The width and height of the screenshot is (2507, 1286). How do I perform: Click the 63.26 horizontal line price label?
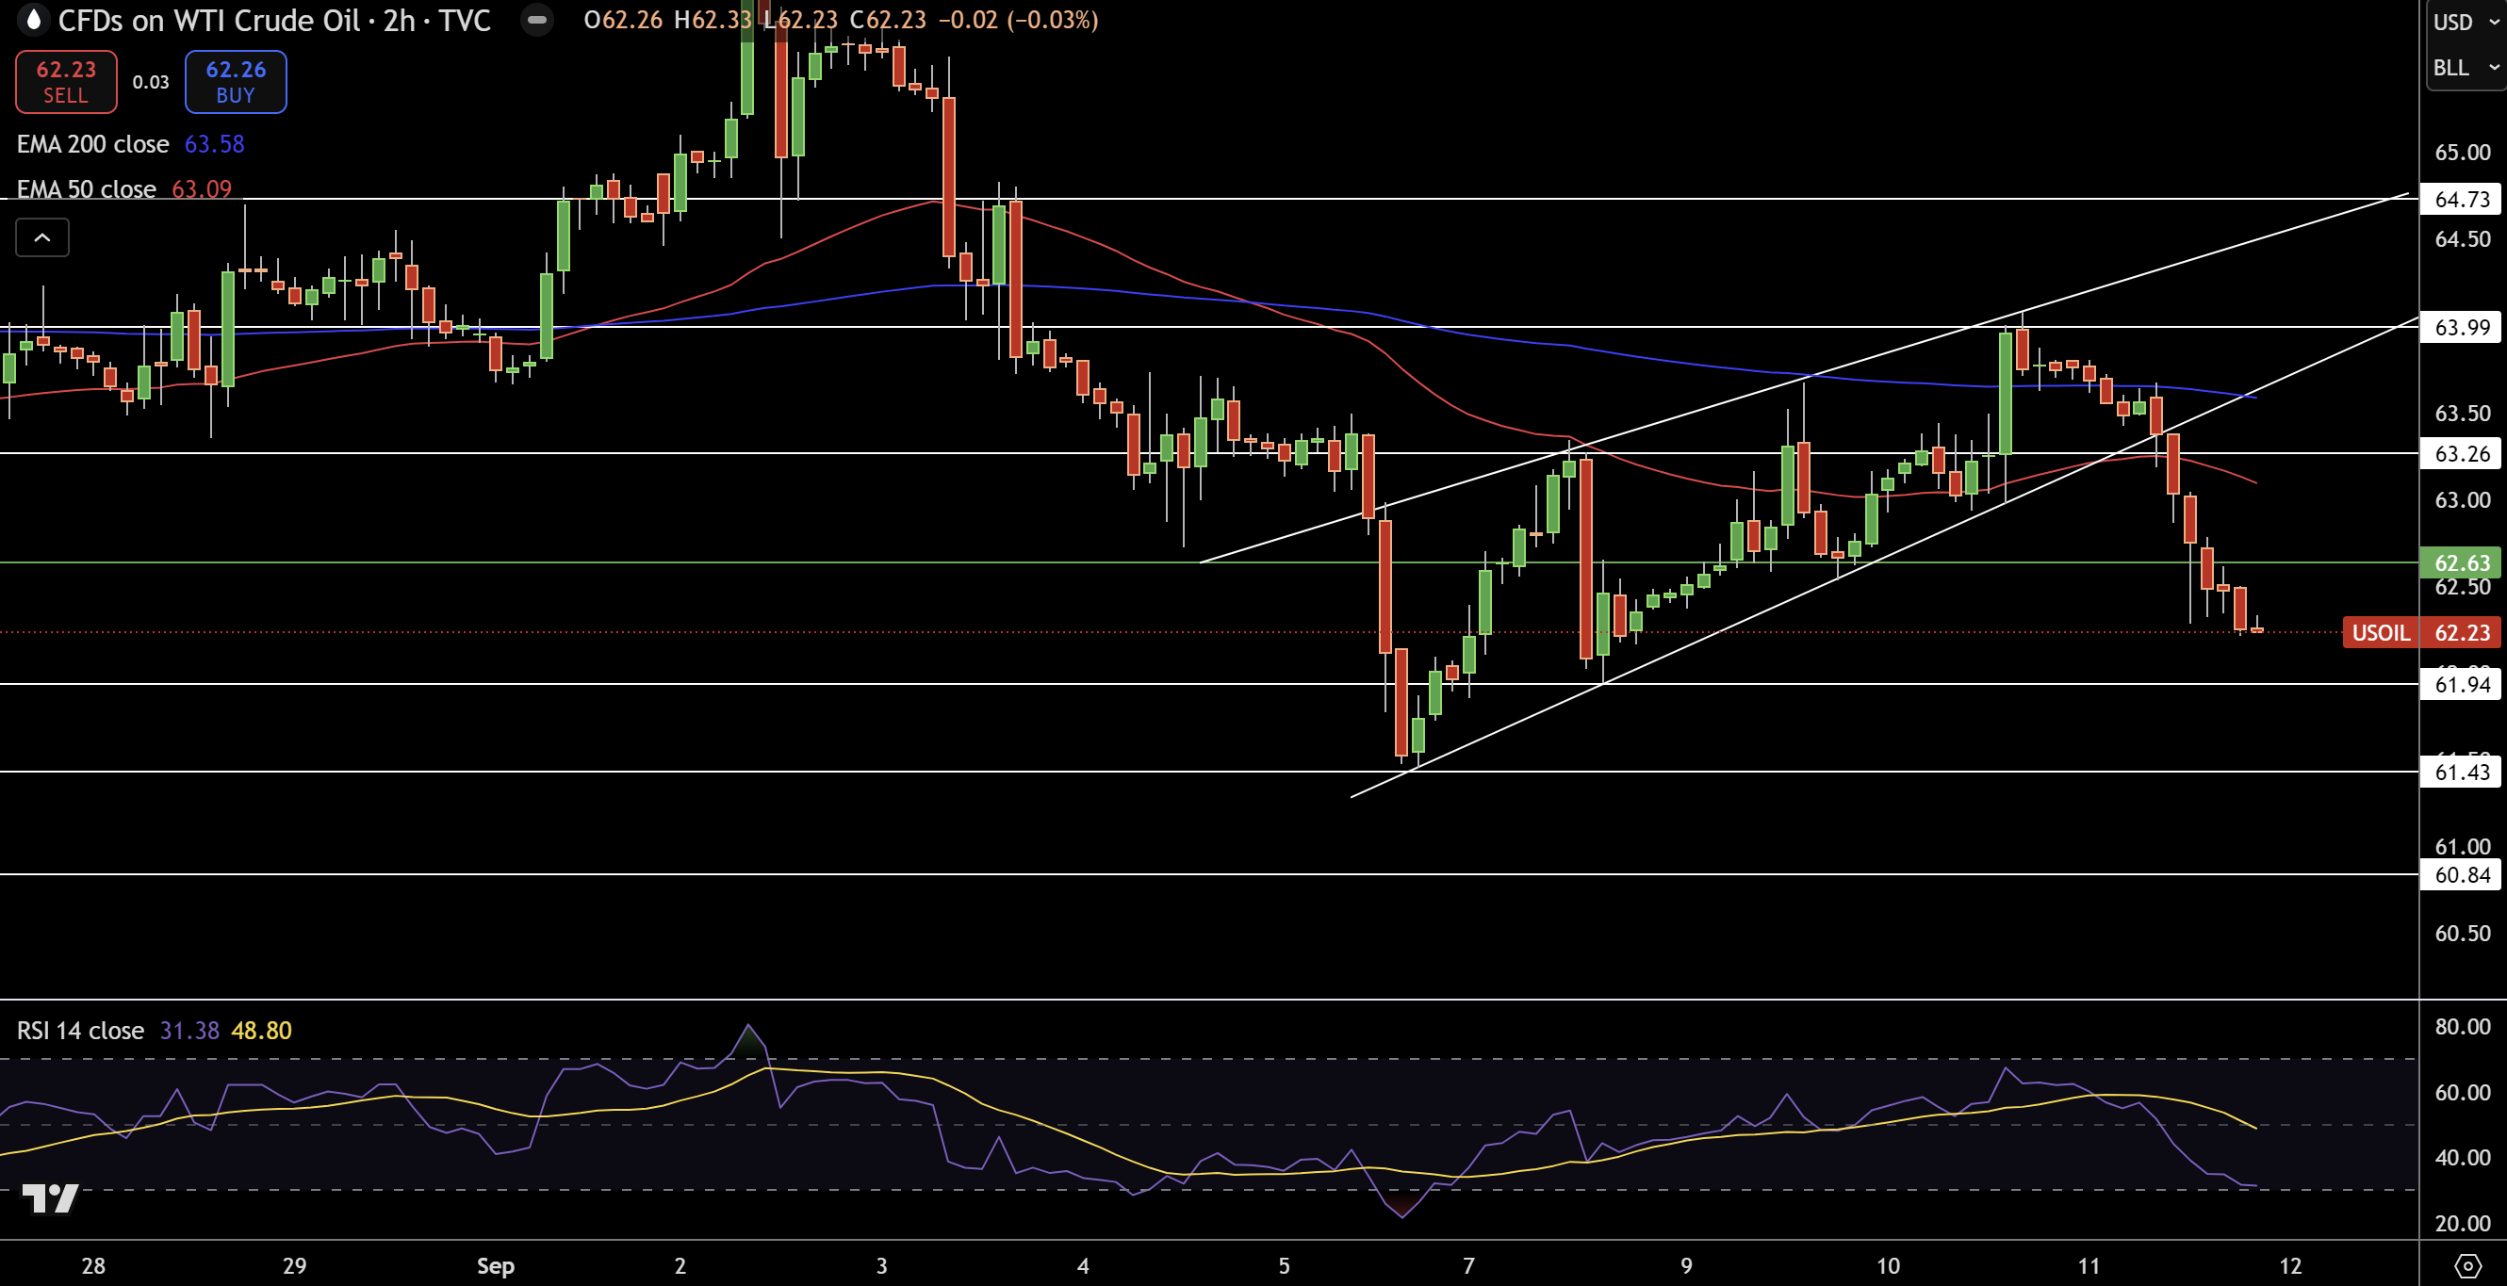(x=2461, y=453)
